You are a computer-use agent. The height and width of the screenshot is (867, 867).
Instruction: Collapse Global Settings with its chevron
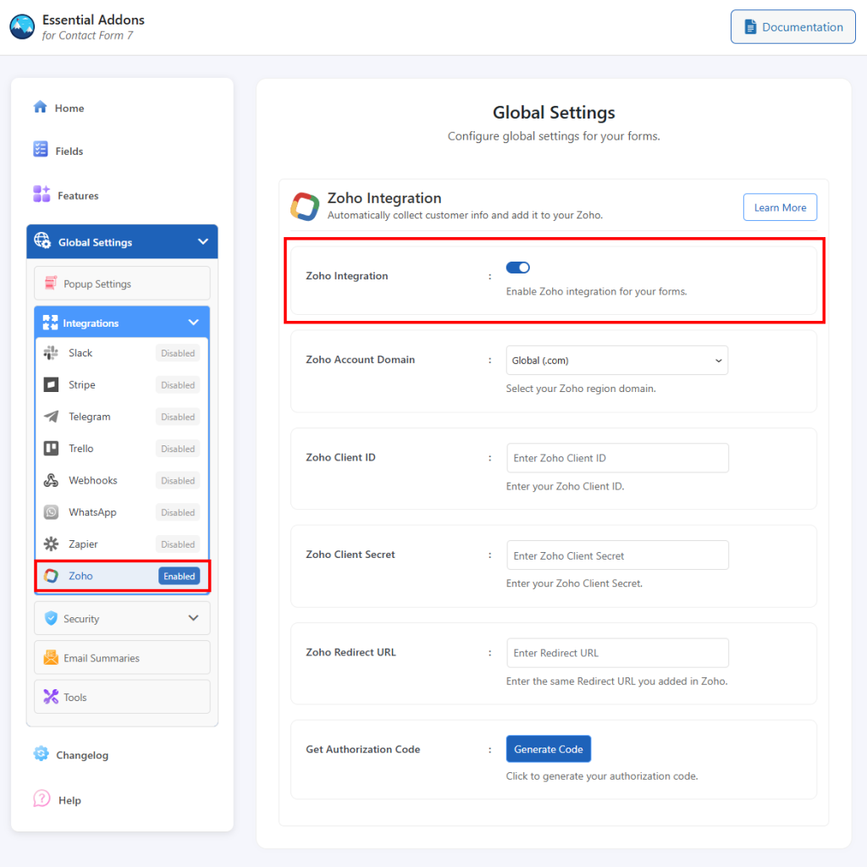pos(203,241)
